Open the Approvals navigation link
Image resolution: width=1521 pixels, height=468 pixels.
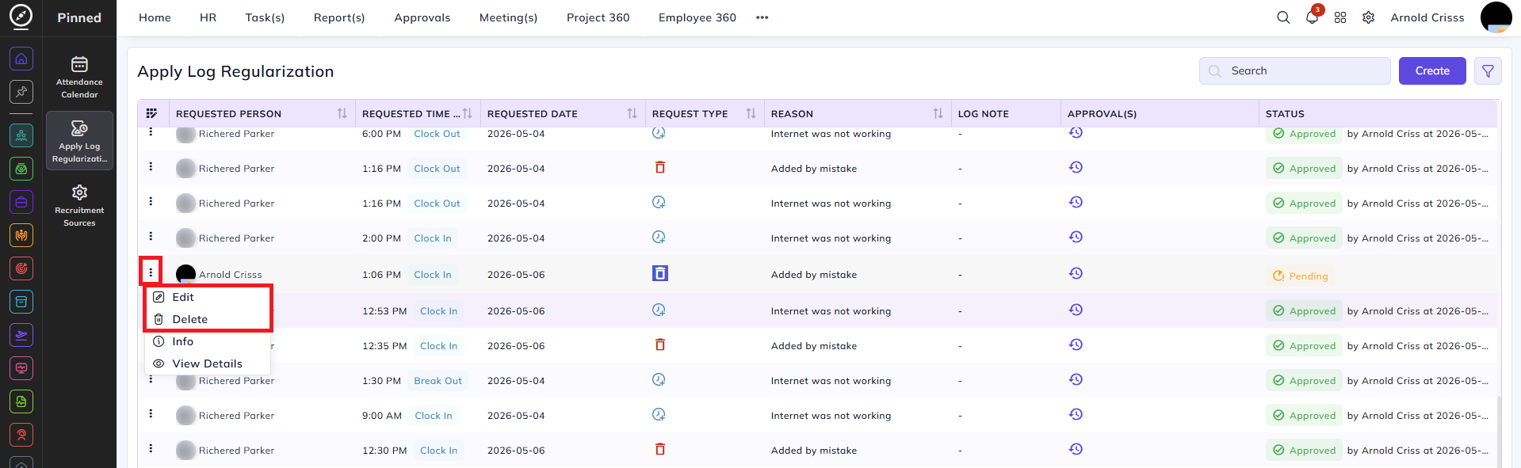pos(422,17)
